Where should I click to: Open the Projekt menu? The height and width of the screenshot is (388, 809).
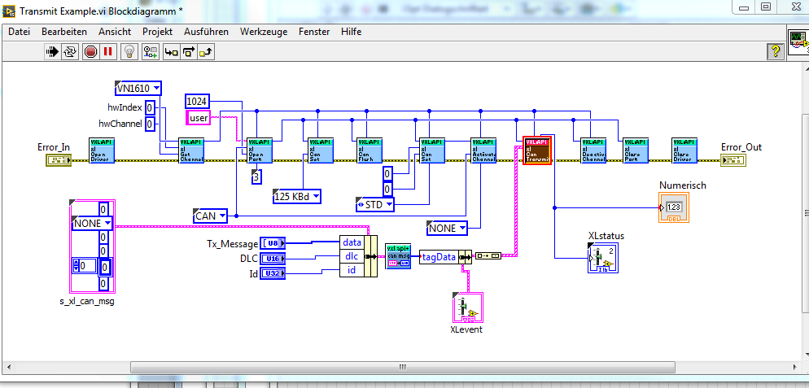click(x=157, y=32)
